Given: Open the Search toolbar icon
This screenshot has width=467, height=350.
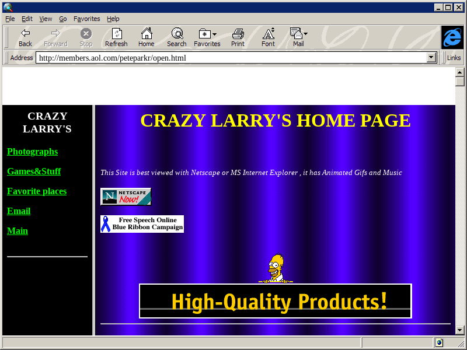Looking at the screenshot, I should pyautogui.click(x=176, y=34).
